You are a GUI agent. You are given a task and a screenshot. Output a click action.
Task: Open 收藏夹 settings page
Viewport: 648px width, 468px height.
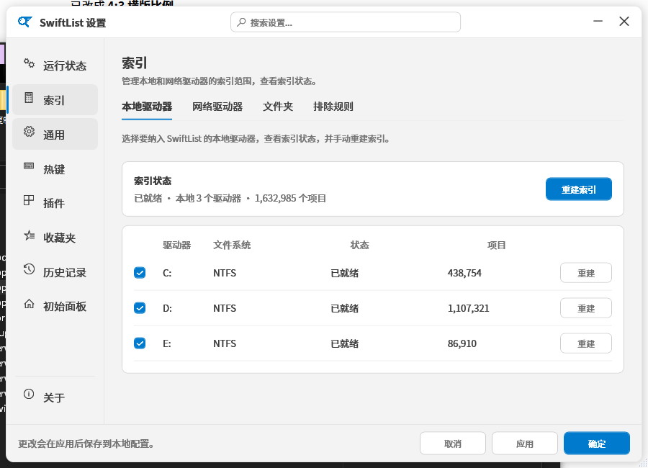pyautogui.click(x=55, y=238)
